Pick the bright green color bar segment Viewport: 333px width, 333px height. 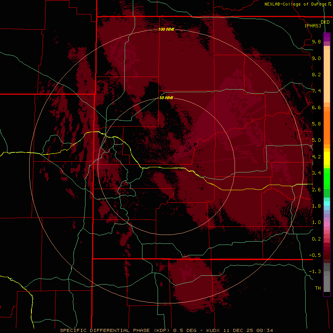[327, 178]
